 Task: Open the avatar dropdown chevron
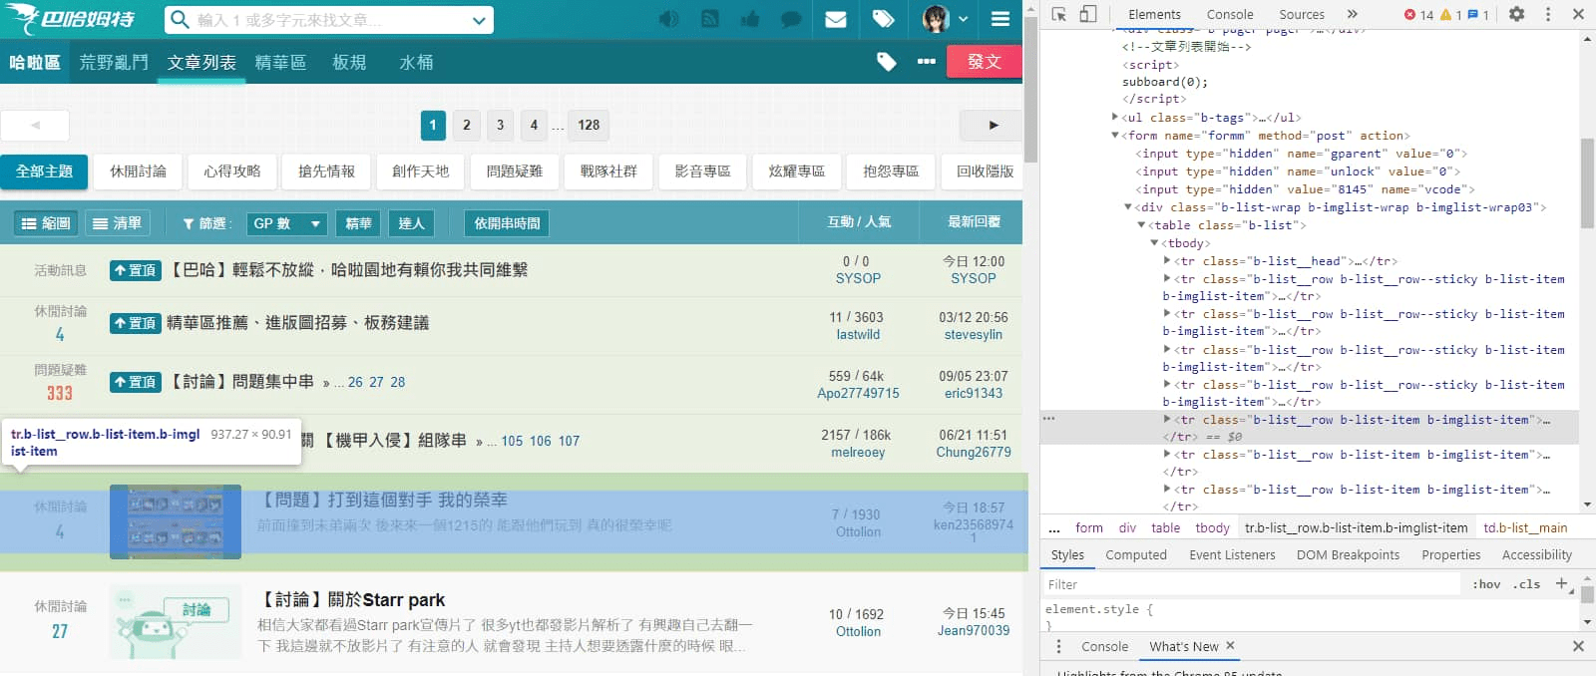[964, 20]
